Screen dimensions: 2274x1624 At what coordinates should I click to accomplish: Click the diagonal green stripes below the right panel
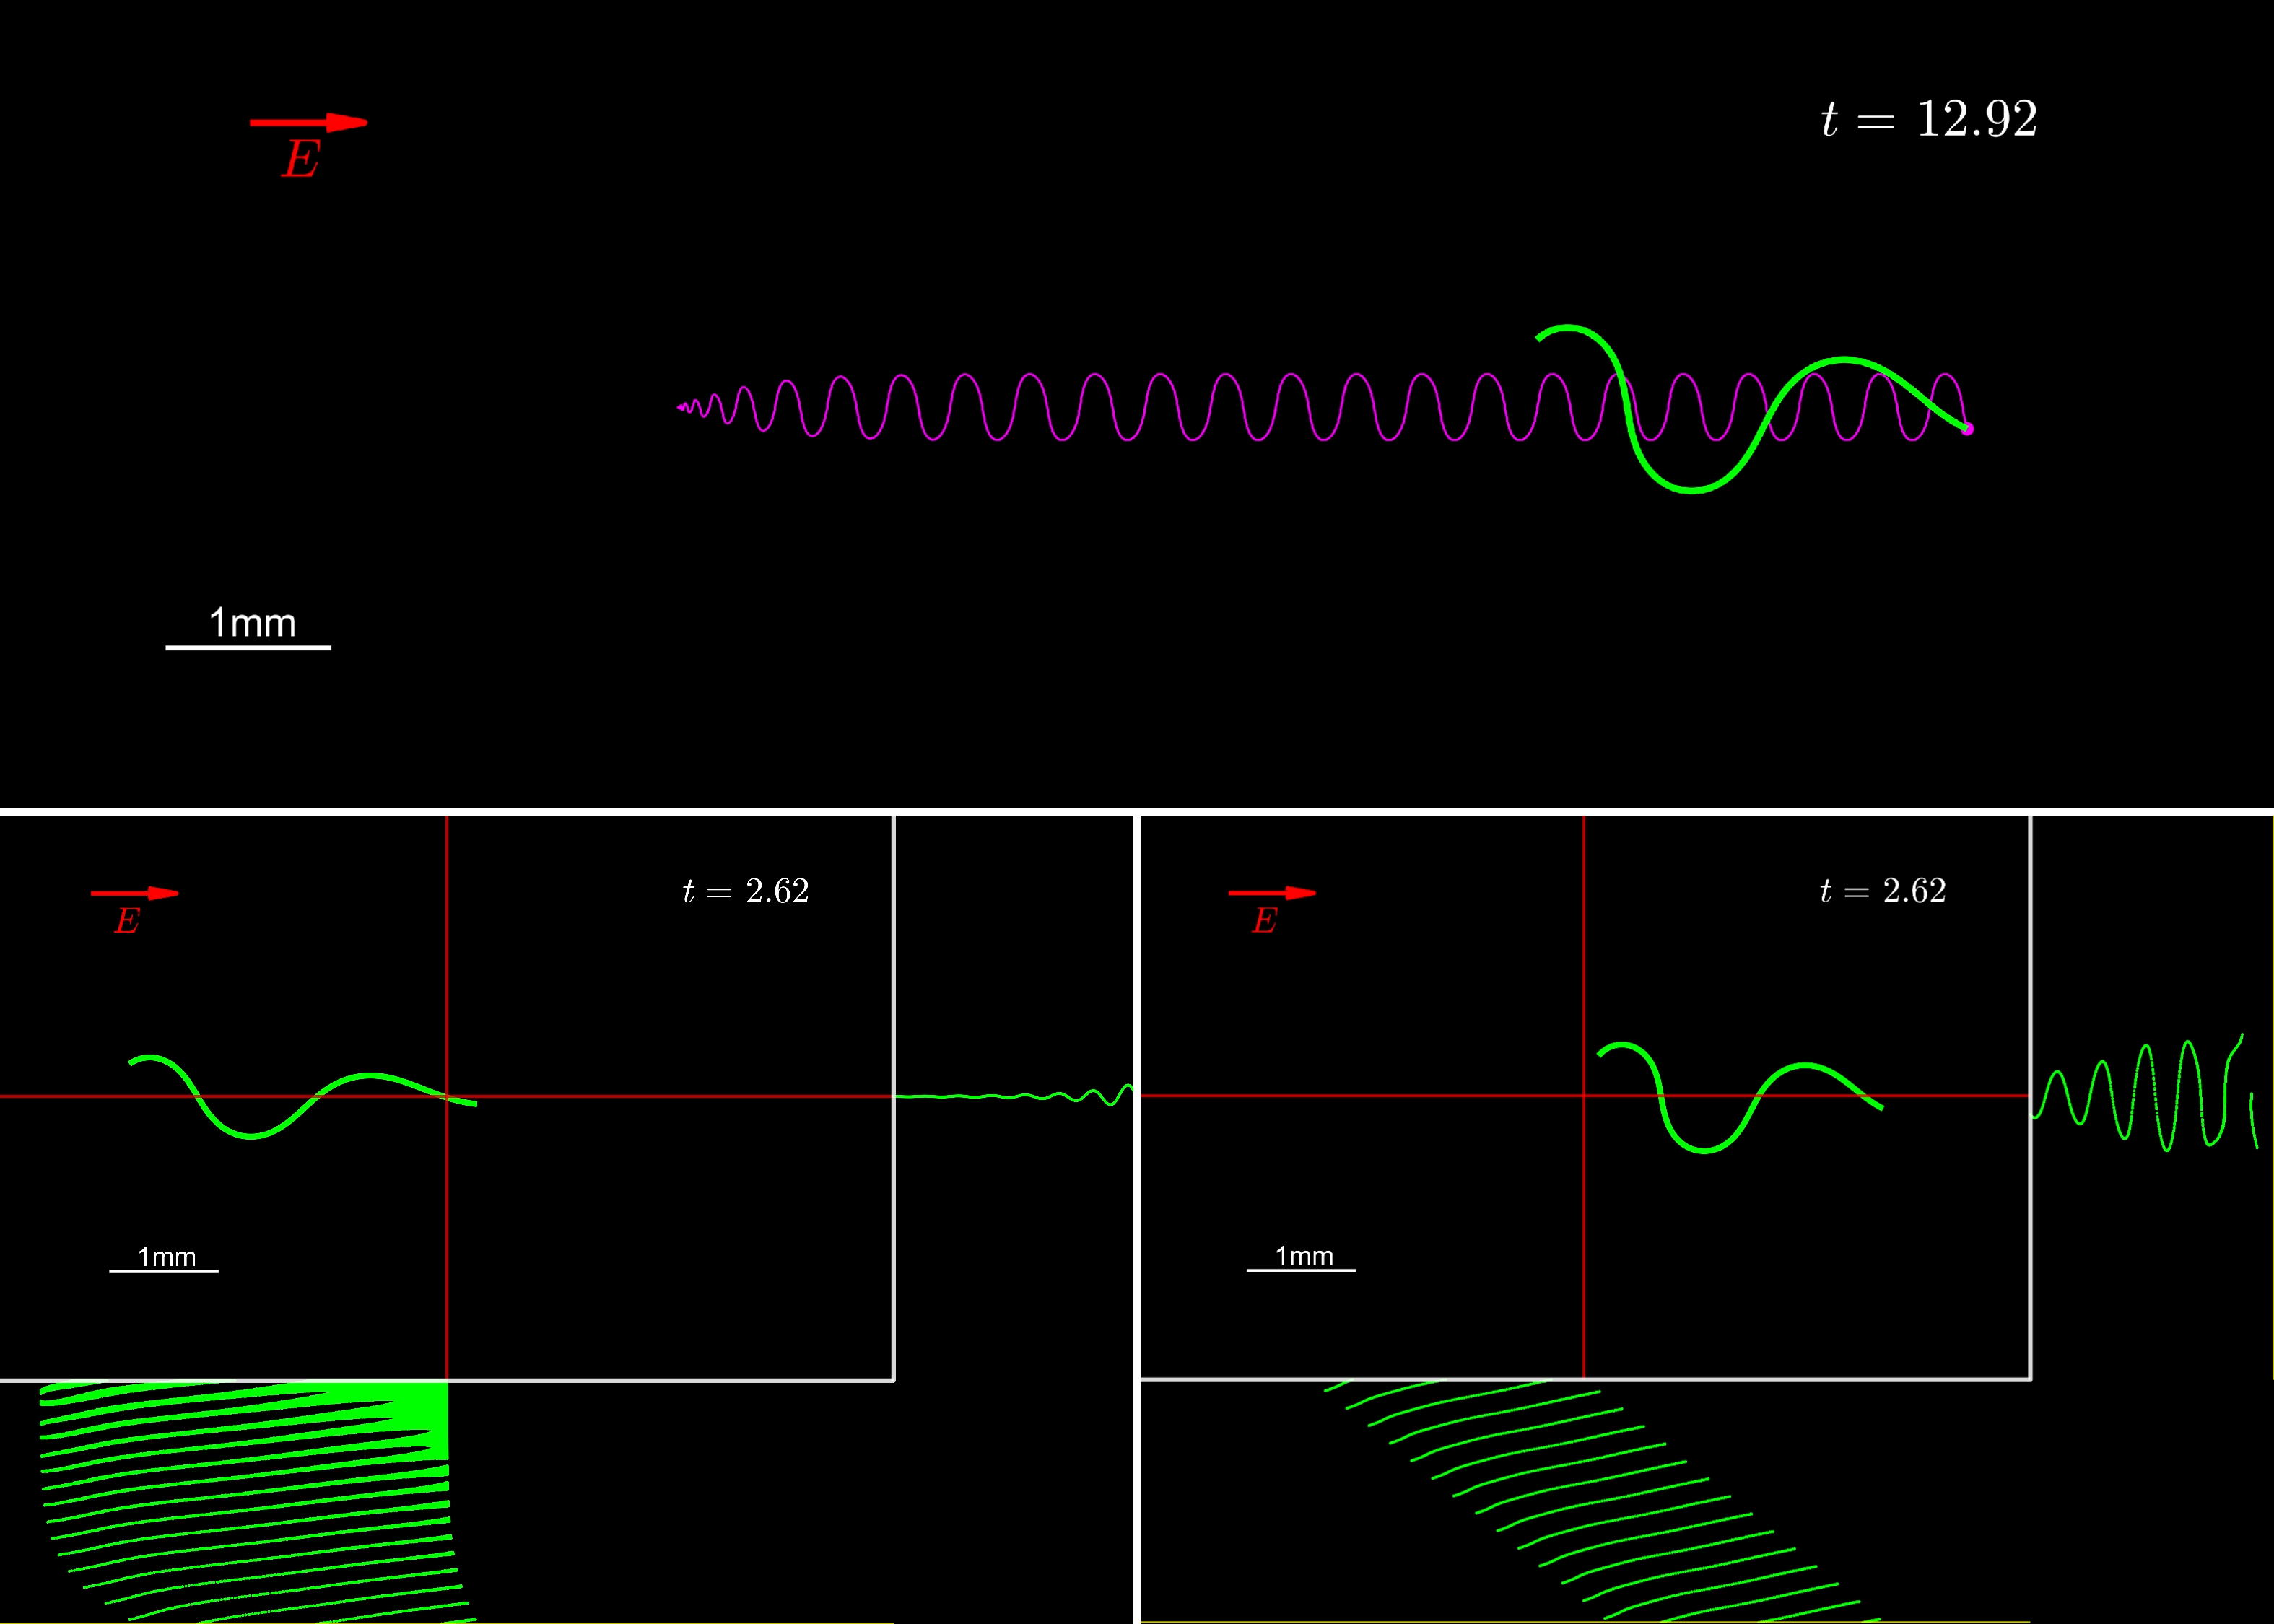(x=1600, y=1500)
